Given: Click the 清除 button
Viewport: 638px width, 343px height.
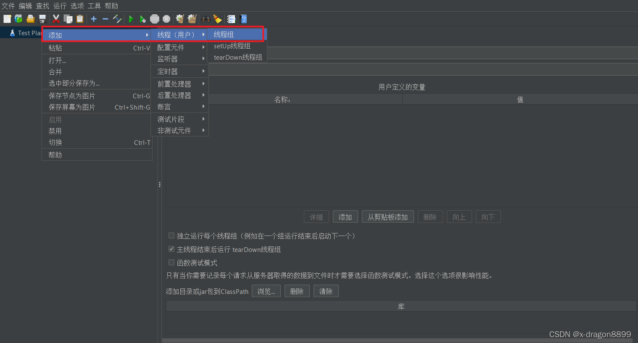Looking at the screenshot, I should click(x=326, y=291).
